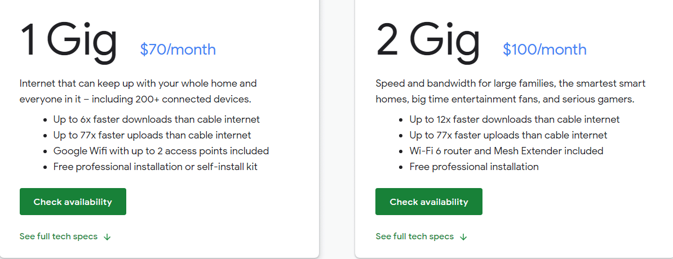The height and width of the screenshot is (259, 673).
Task: Click the 77x faster uploads bullet under 2 Gig
Action: point(508,135)
